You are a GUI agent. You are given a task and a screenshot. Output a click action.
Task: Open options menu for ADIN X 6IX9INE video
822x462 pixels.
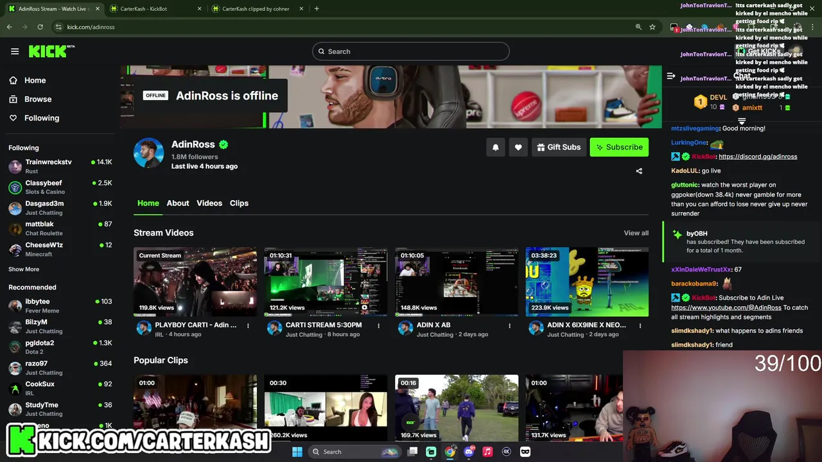click(x=640, y=326)
